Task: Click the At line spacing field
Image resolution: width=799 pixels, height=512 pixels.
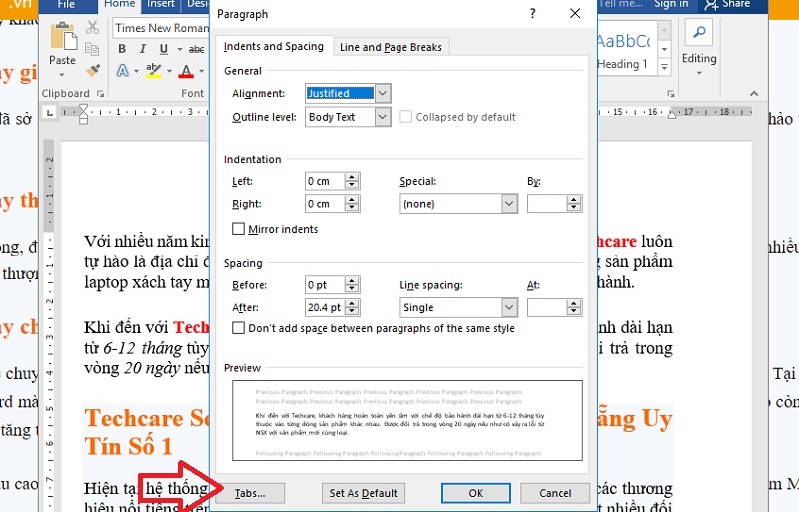Action: [547, 307]
